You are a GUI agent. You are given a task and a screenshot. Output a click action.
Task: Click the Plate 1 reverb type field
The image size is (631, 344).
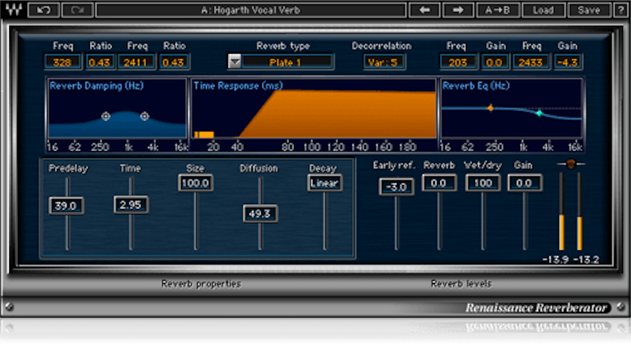(287, 62)
